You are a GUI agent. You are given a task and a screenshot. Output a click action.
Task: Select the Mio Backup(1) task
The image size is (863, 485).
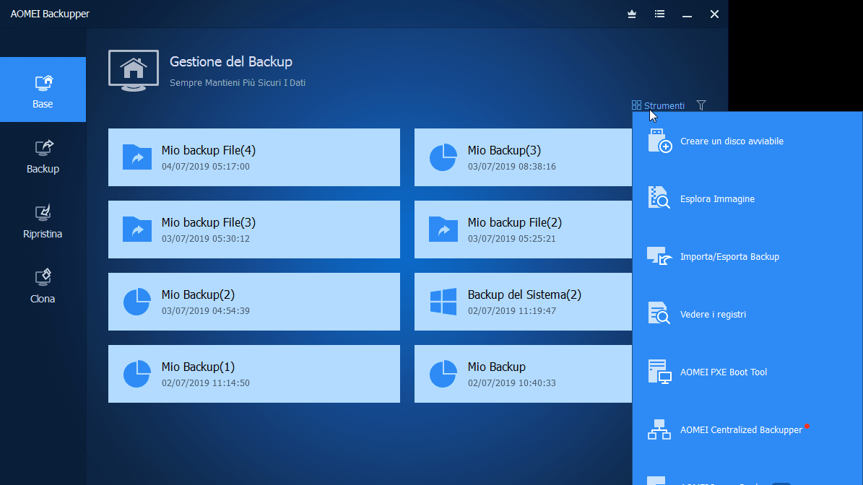pos(253,374)
